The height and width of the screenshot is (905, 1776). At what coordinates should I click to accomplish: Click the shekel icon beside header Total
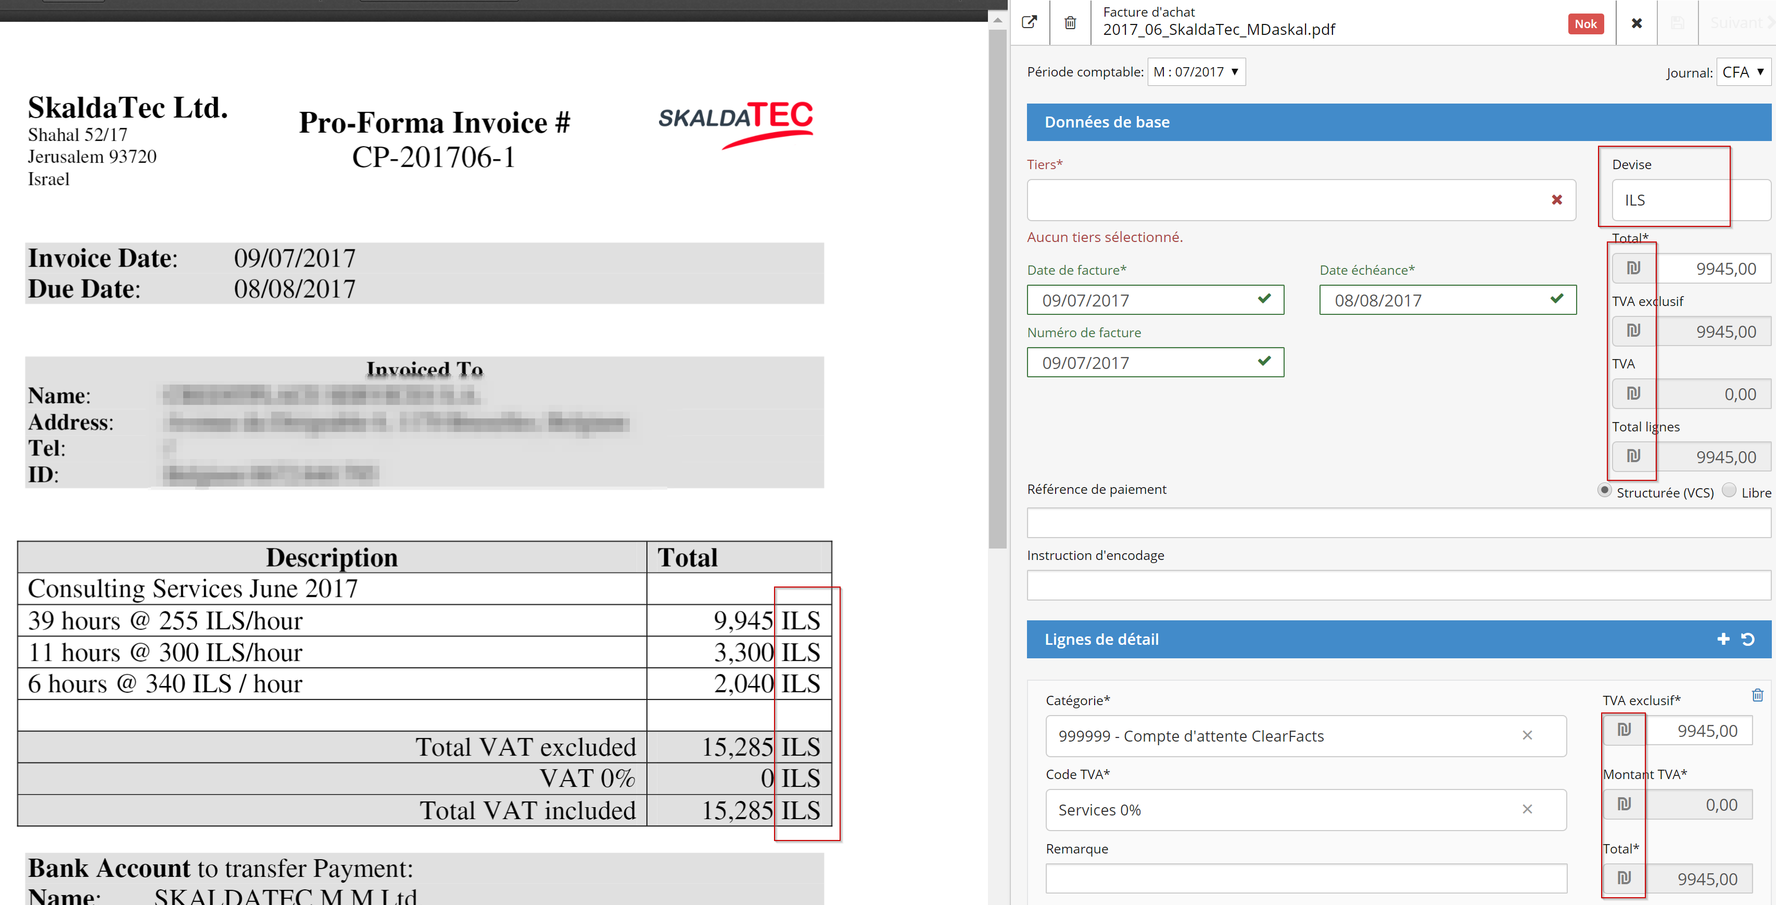(1633, 268)
